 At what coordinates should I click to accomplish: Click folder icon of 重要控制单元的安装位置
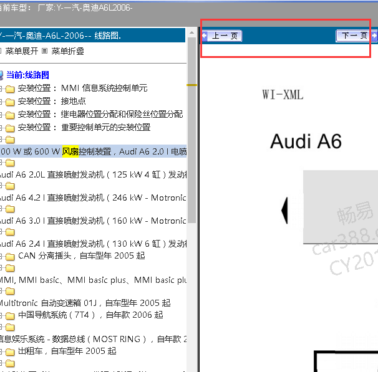tap(10, 128)
